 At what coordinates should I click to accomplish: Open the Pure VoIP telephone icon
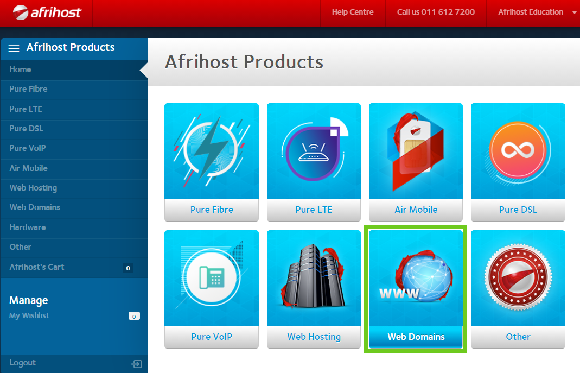click(211, 278)
